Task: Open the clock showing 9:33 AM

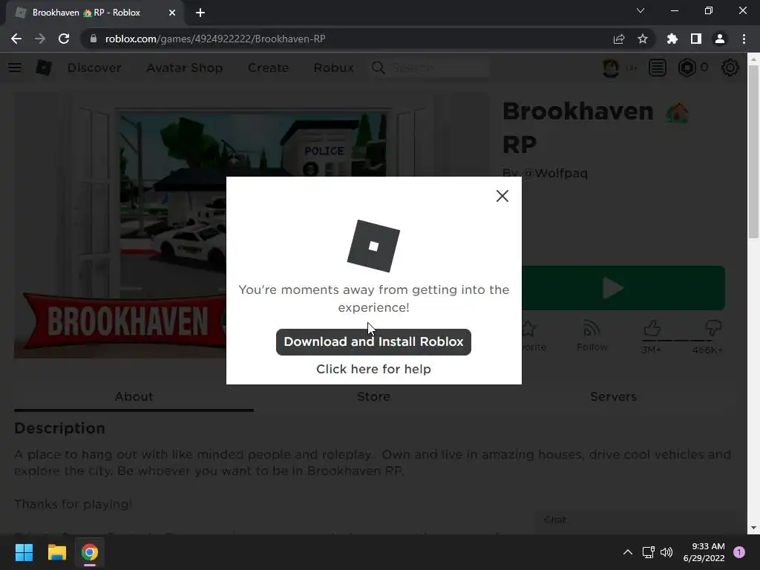Action: click(704, 552)
